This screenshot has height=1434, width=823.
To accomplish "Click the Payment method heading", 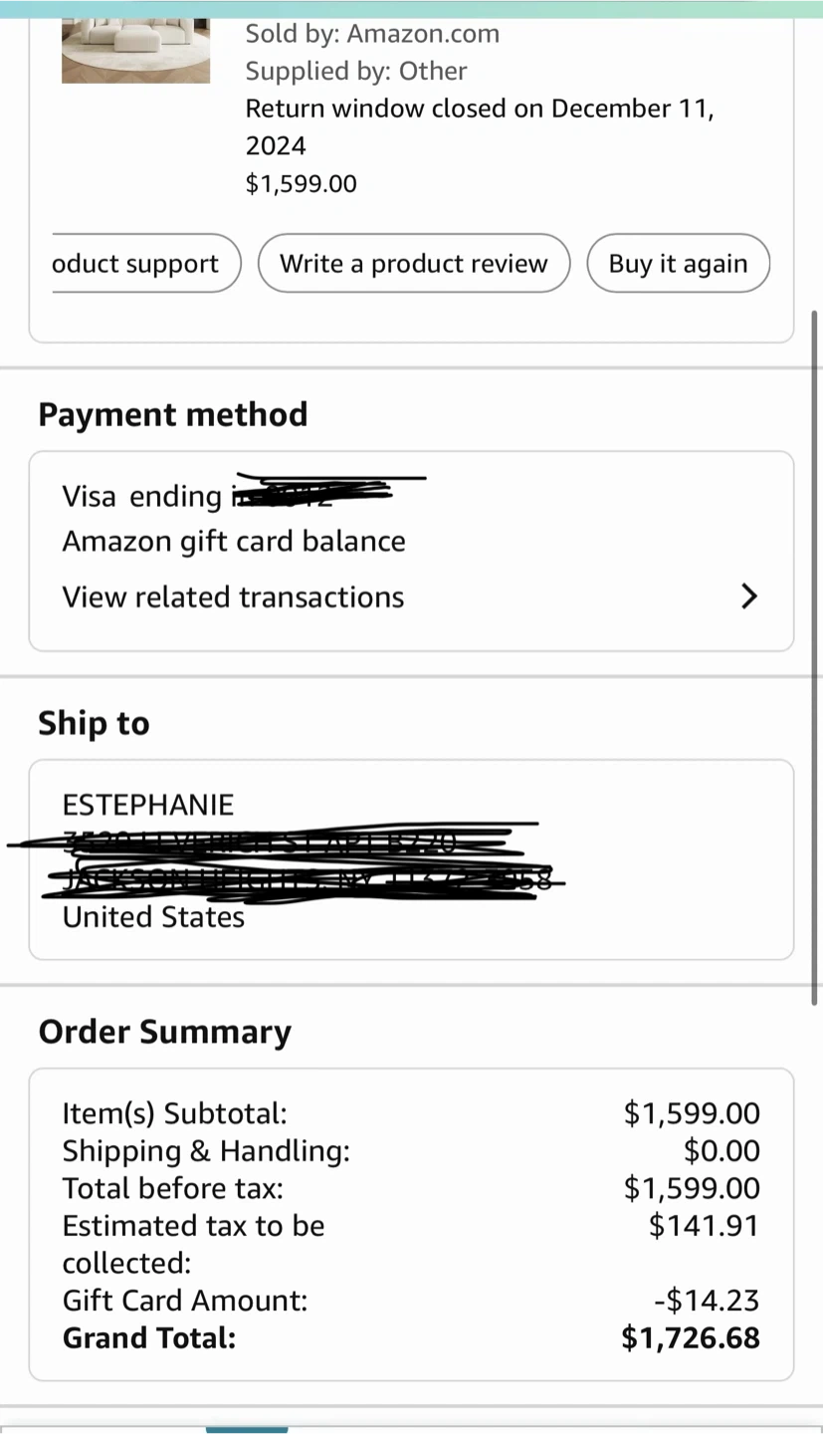I will (x=173, y=414).
